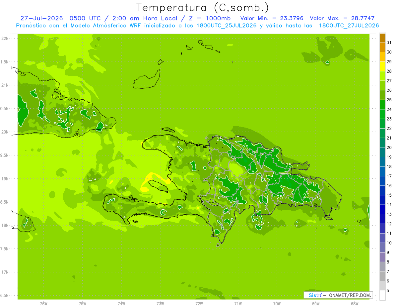Click the latitude label "17N"

(5, 272)
